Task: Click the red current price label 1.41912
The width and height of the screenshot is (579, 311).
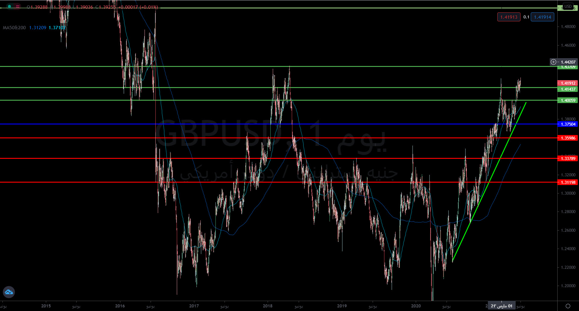Action: click(568, 83)
